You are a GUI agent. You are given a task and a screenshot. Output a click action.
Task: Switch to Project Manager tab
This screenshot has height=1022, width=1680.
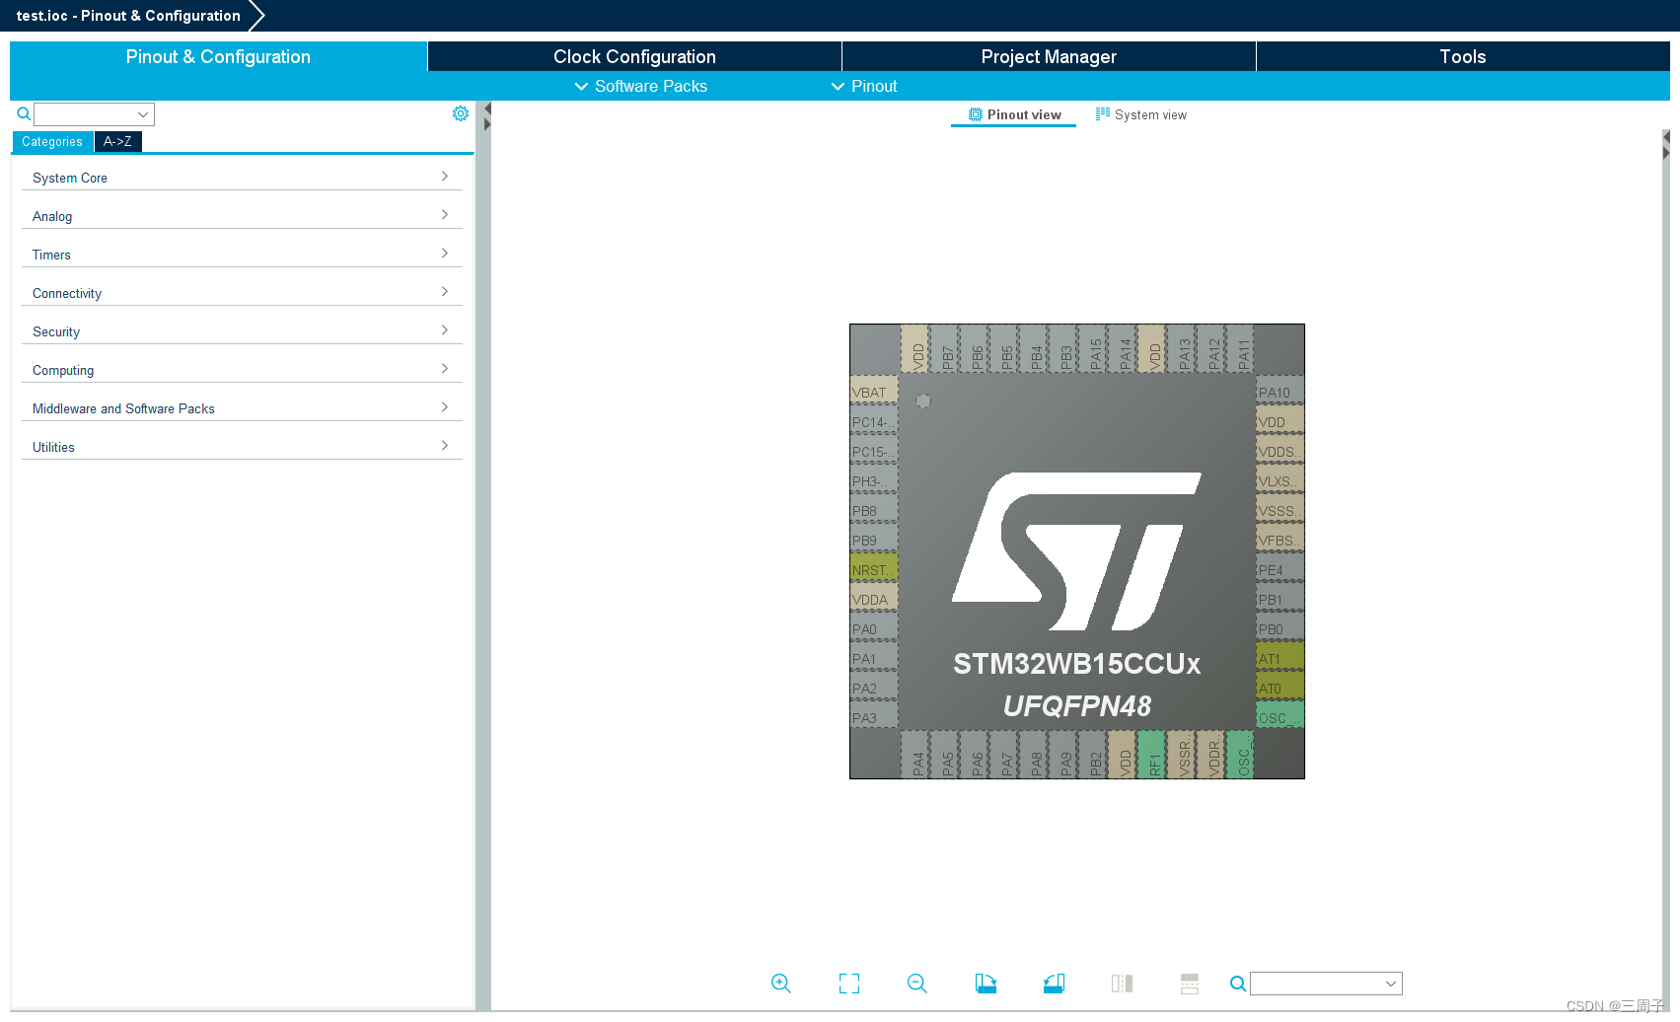(1049, 56)
